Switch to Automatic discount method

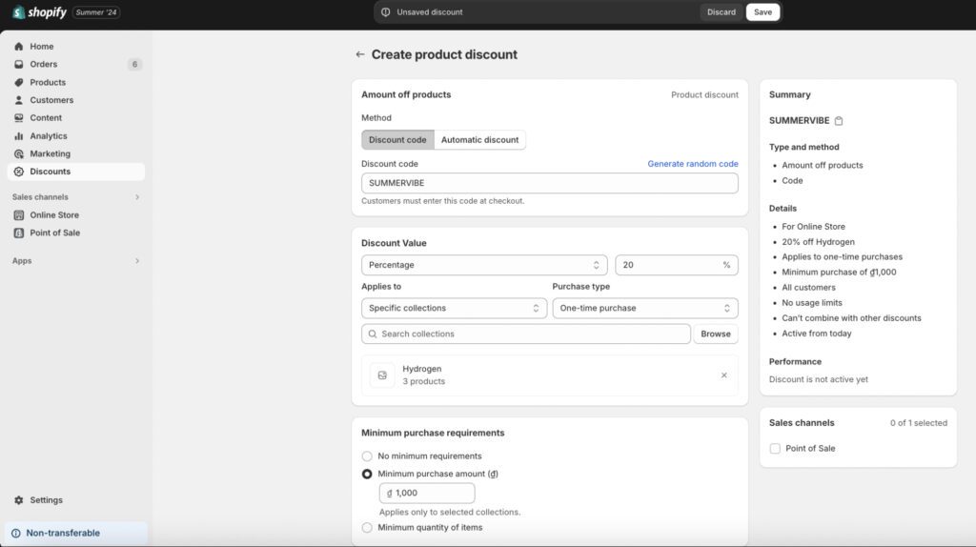(x=479, y=140)
